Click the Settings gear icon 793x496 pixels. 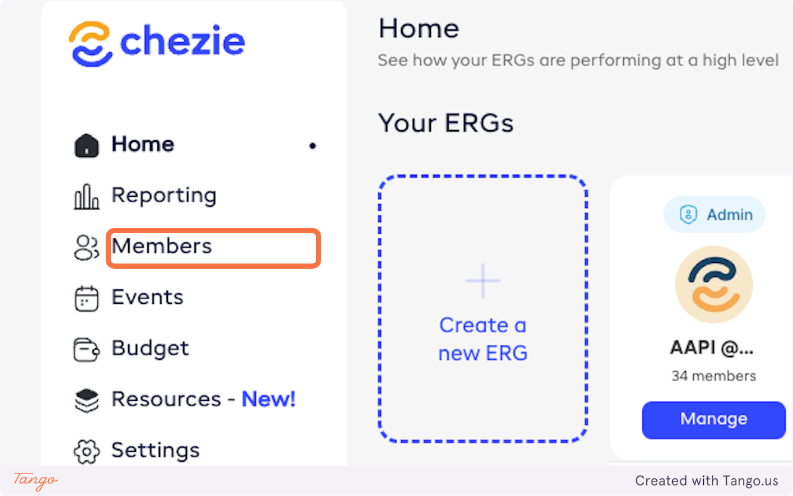(87, 451)
